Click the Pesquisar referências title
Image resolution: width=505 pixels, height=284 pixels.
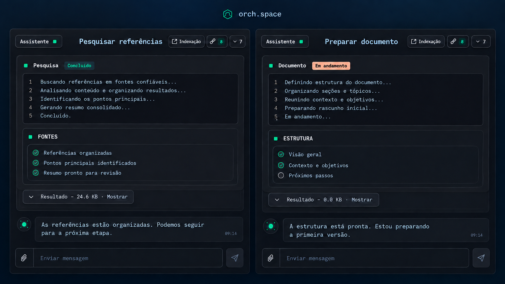coord(121,41)
